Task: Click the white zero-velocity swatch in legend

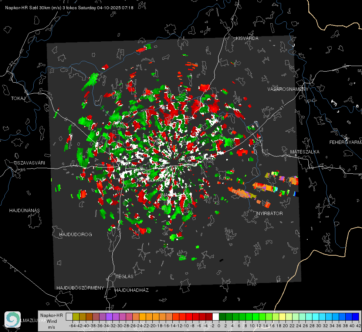Action: coord(216,317)
